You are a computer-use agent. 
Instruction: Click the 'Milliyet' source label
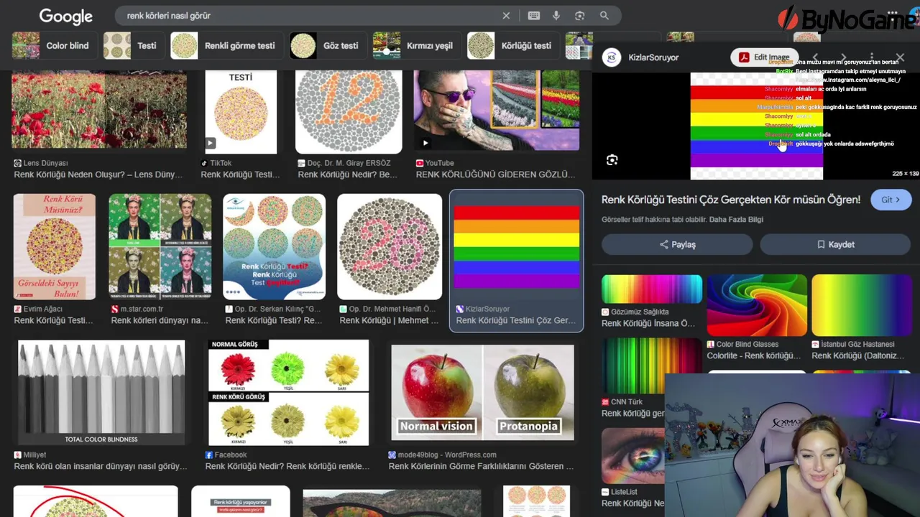(x=34, y=455)
